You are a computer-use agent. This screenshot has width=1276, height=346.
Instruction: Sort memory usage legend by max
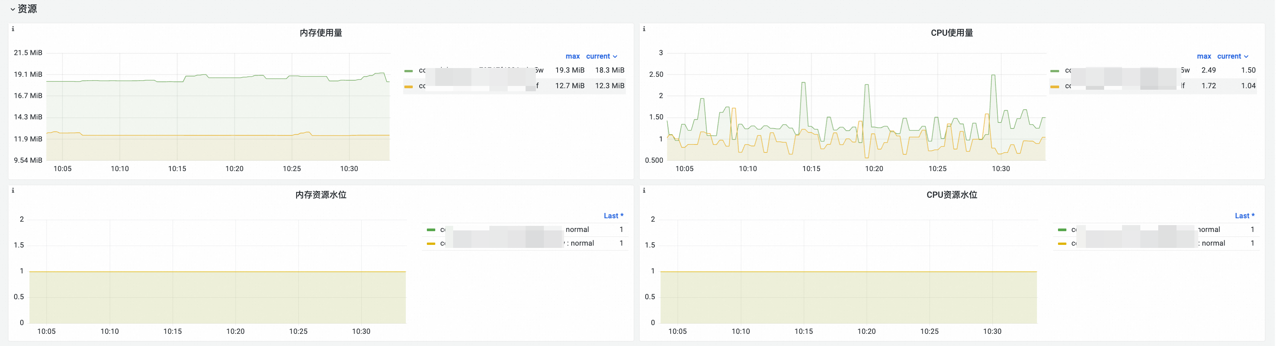572,56
